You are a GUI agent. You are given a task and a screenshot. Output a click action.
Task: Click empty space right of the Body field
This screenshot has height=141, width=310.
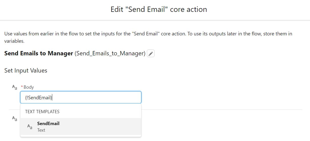(x=222, y=97)
